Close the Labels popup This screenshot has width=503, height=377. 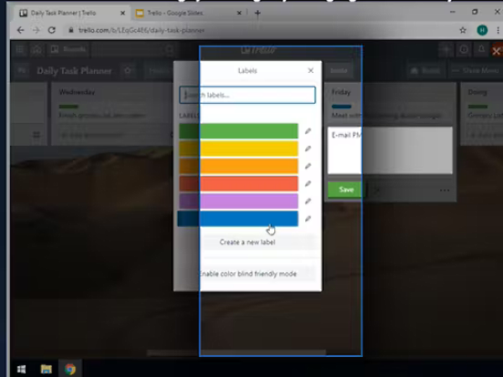tap(310, 70)
